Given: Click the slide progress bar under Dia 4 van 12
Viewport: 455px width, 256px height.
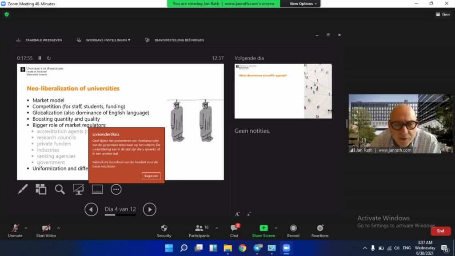Looking at the screenshot, I should click(x=120, y=215).
